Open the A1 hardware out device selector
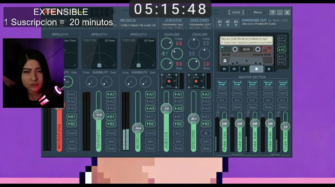 220,23
